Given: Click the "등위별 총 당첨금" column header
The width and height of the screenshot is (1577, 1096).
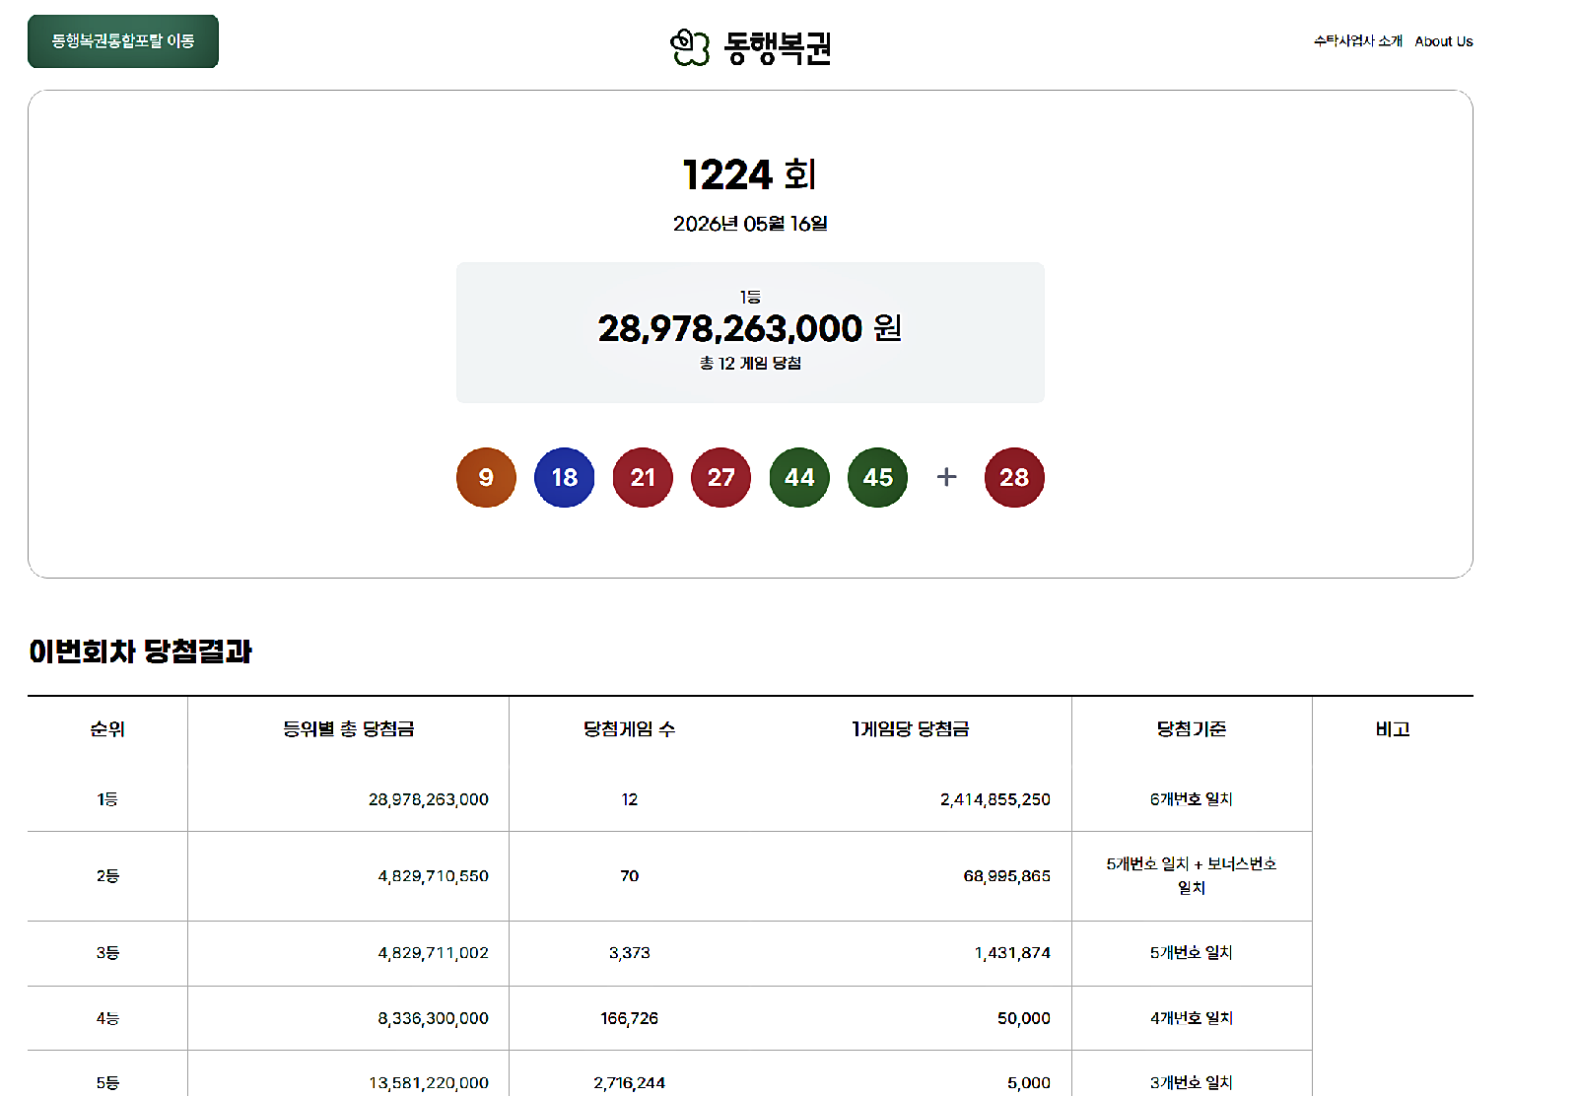Looking at the screenshot, I should pos(349,729).
